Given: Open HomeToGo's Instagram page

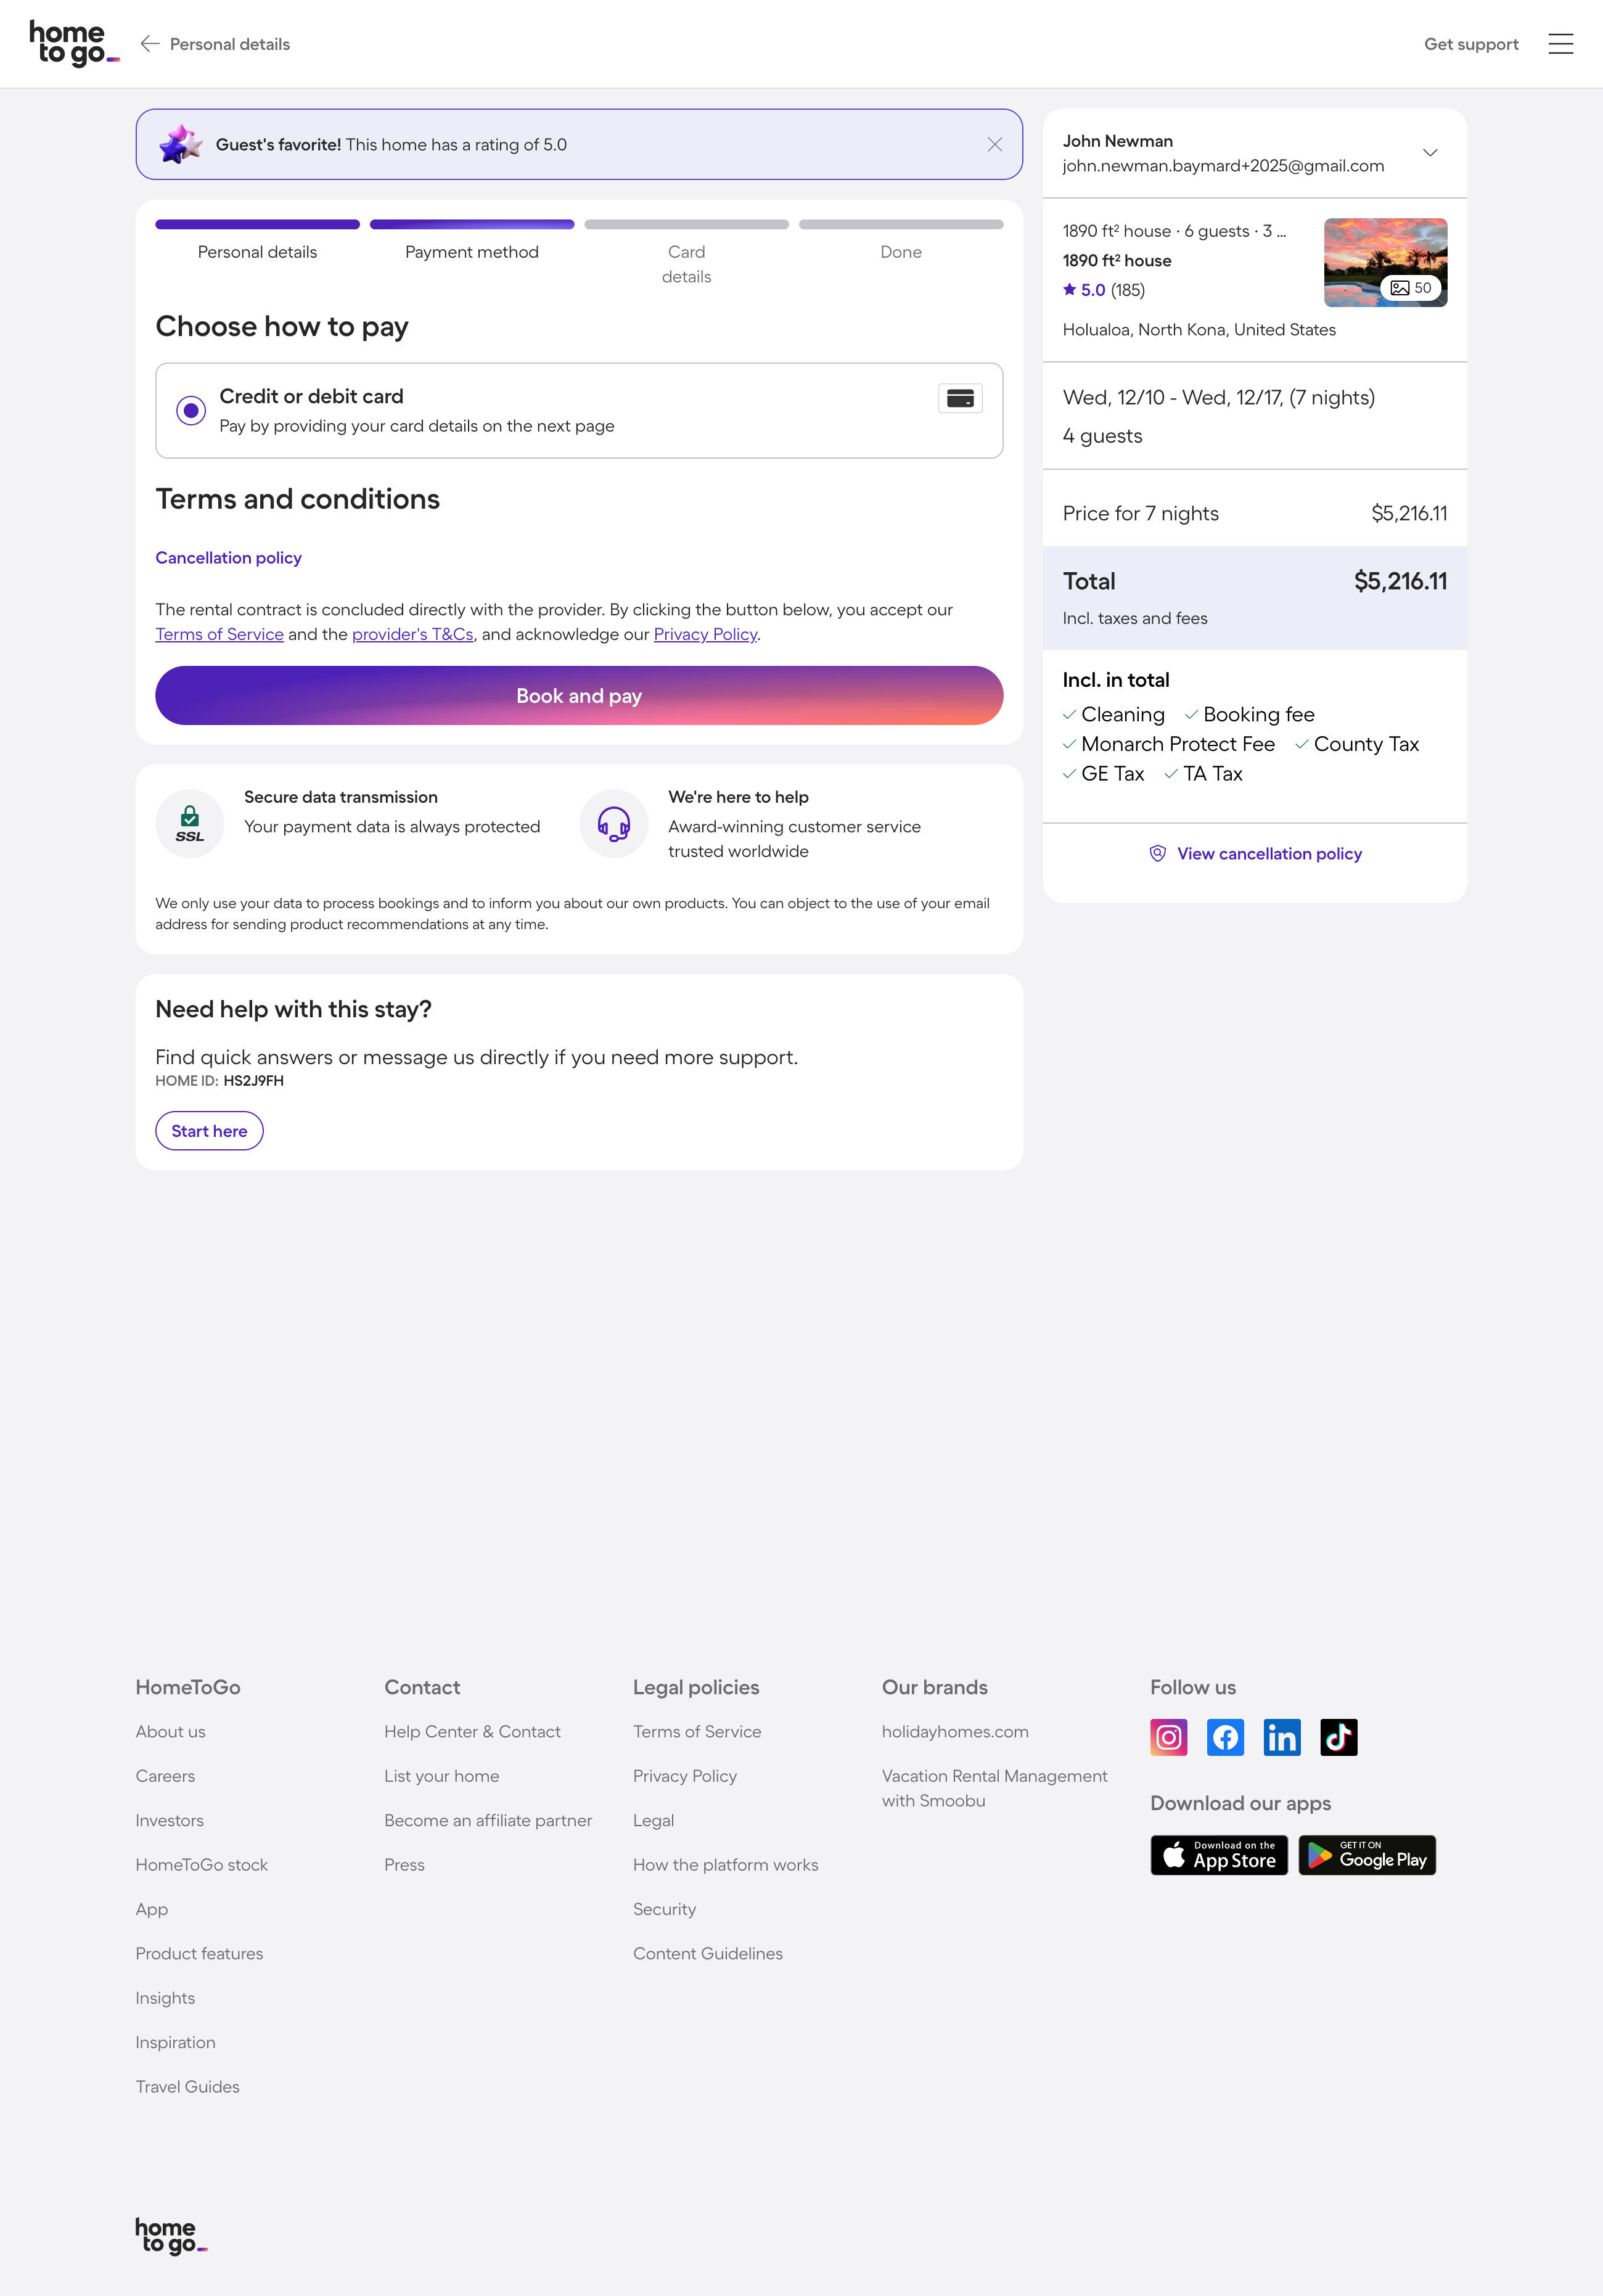Looking at the screenshot, I should 1168,1737.
